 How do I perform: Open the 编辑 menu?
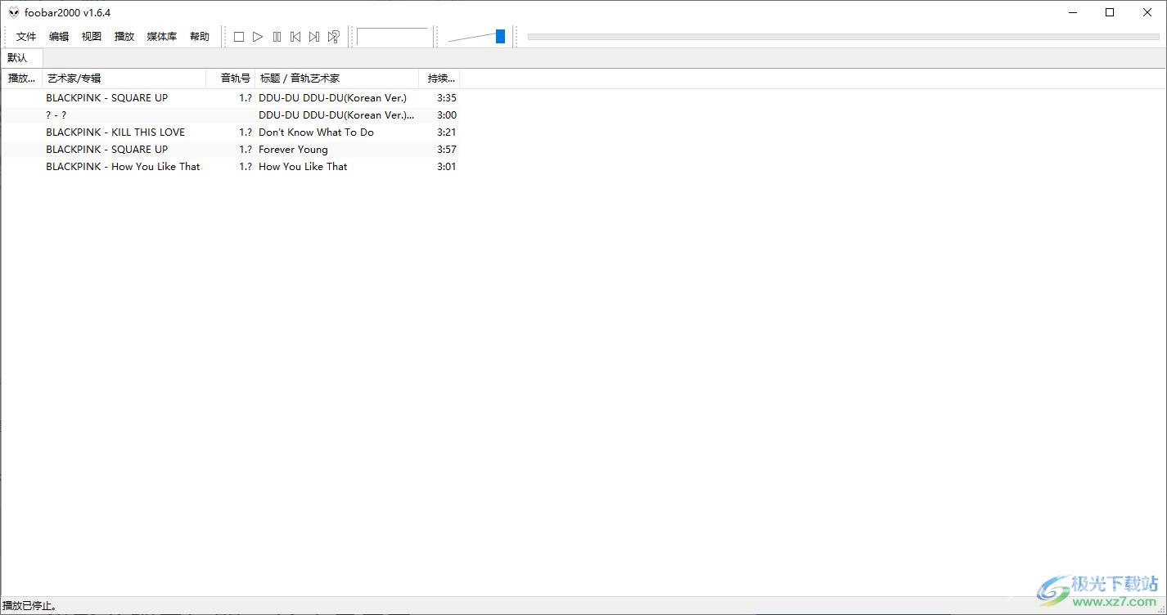[x=59, y=37]
